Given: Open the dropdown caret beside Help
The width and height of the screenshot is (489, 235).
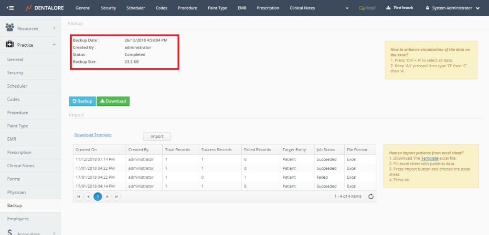Looking at the screenshot, I should point(348,8).
